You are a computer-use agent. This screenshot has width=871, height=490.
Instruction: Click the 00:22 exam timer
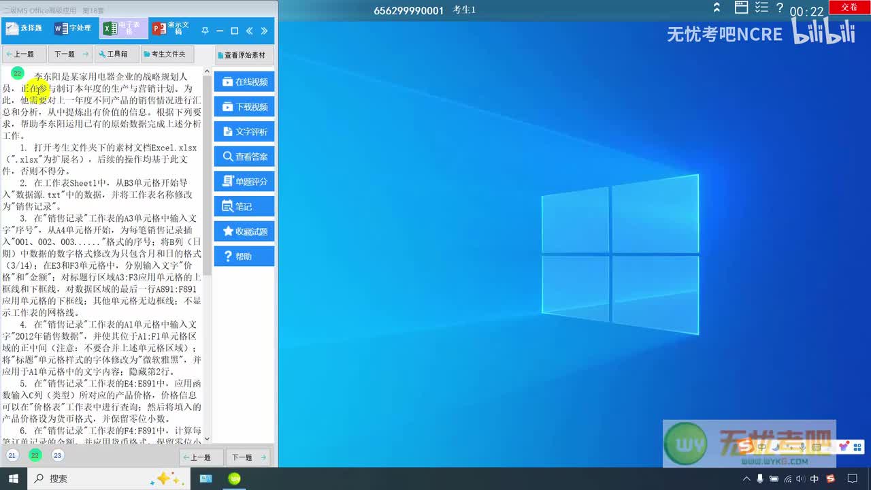[x=806, y=12]
